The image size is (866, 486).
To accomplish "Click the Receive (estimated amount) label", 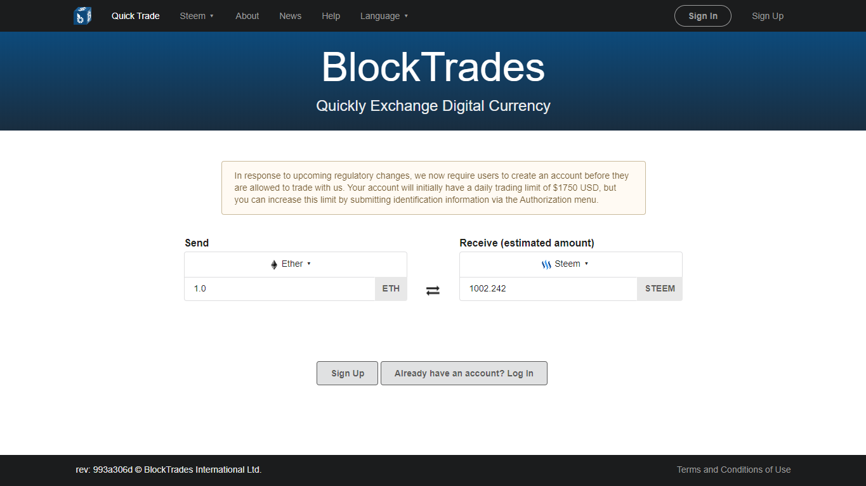I will [x=527, y=243].
